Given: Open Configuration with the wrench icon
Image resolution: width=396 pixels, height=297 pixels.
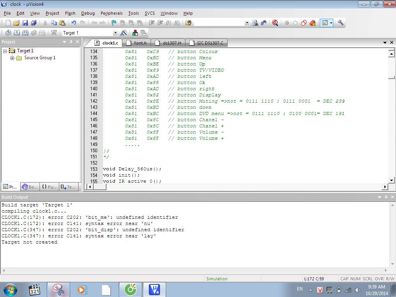Looking at the screenshot, I should click(340, 23).
